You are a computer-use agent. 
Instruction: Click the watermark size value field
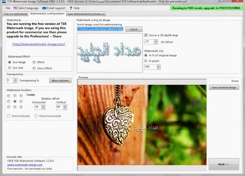point(150,67)
